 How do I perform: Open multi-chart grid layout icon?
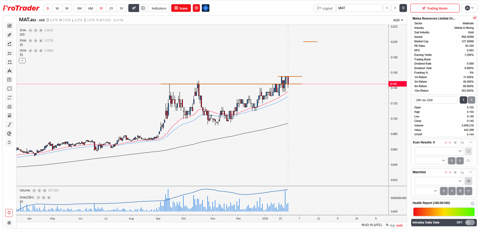[x=143, y=8]
